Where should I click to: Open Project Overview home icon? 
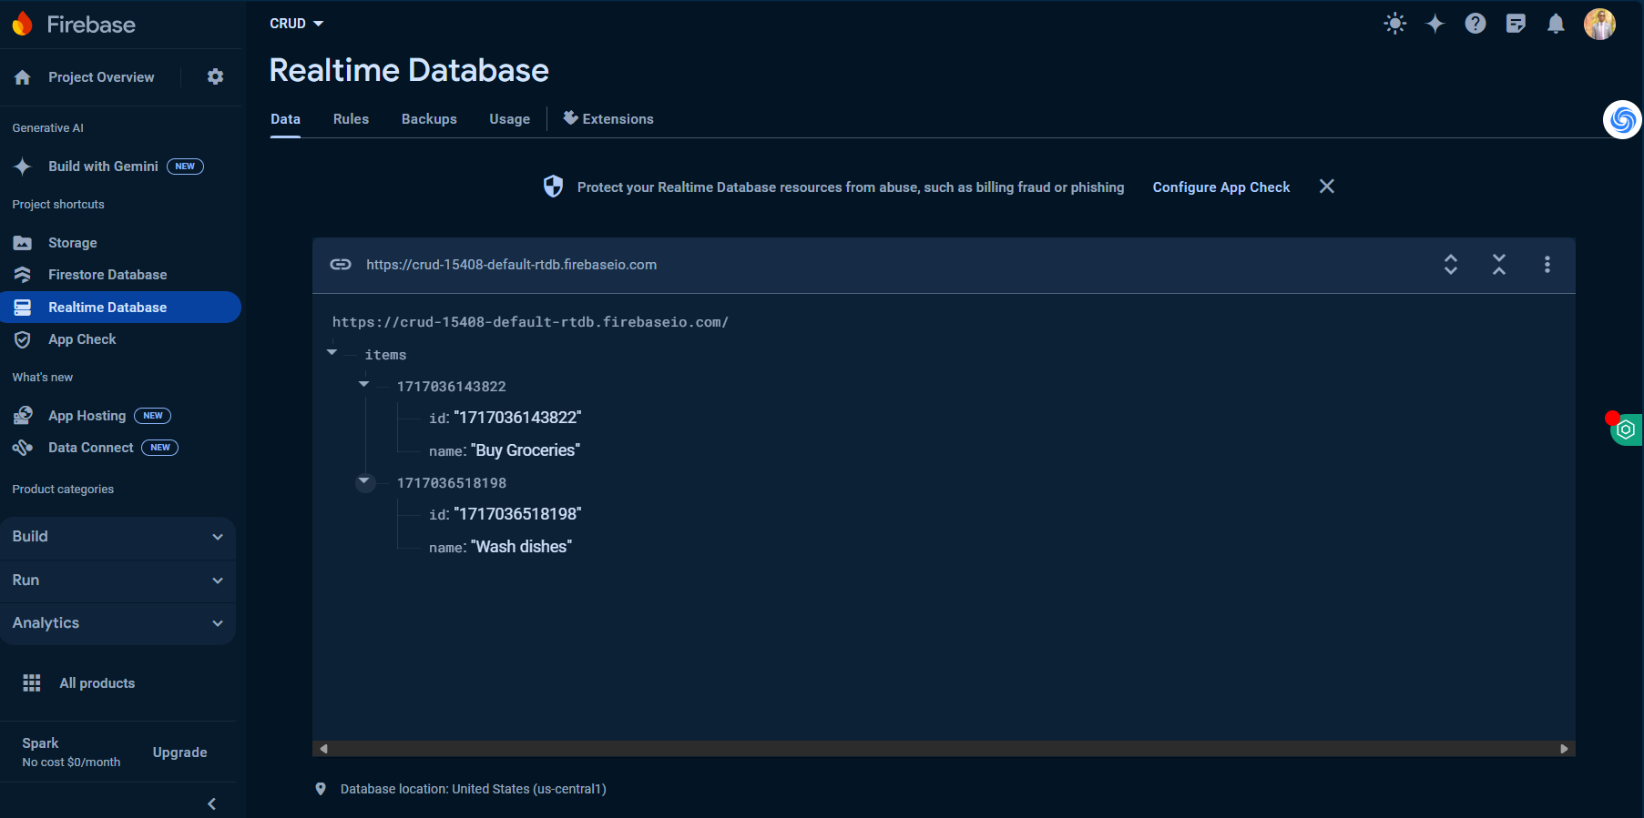pos(23,77)
